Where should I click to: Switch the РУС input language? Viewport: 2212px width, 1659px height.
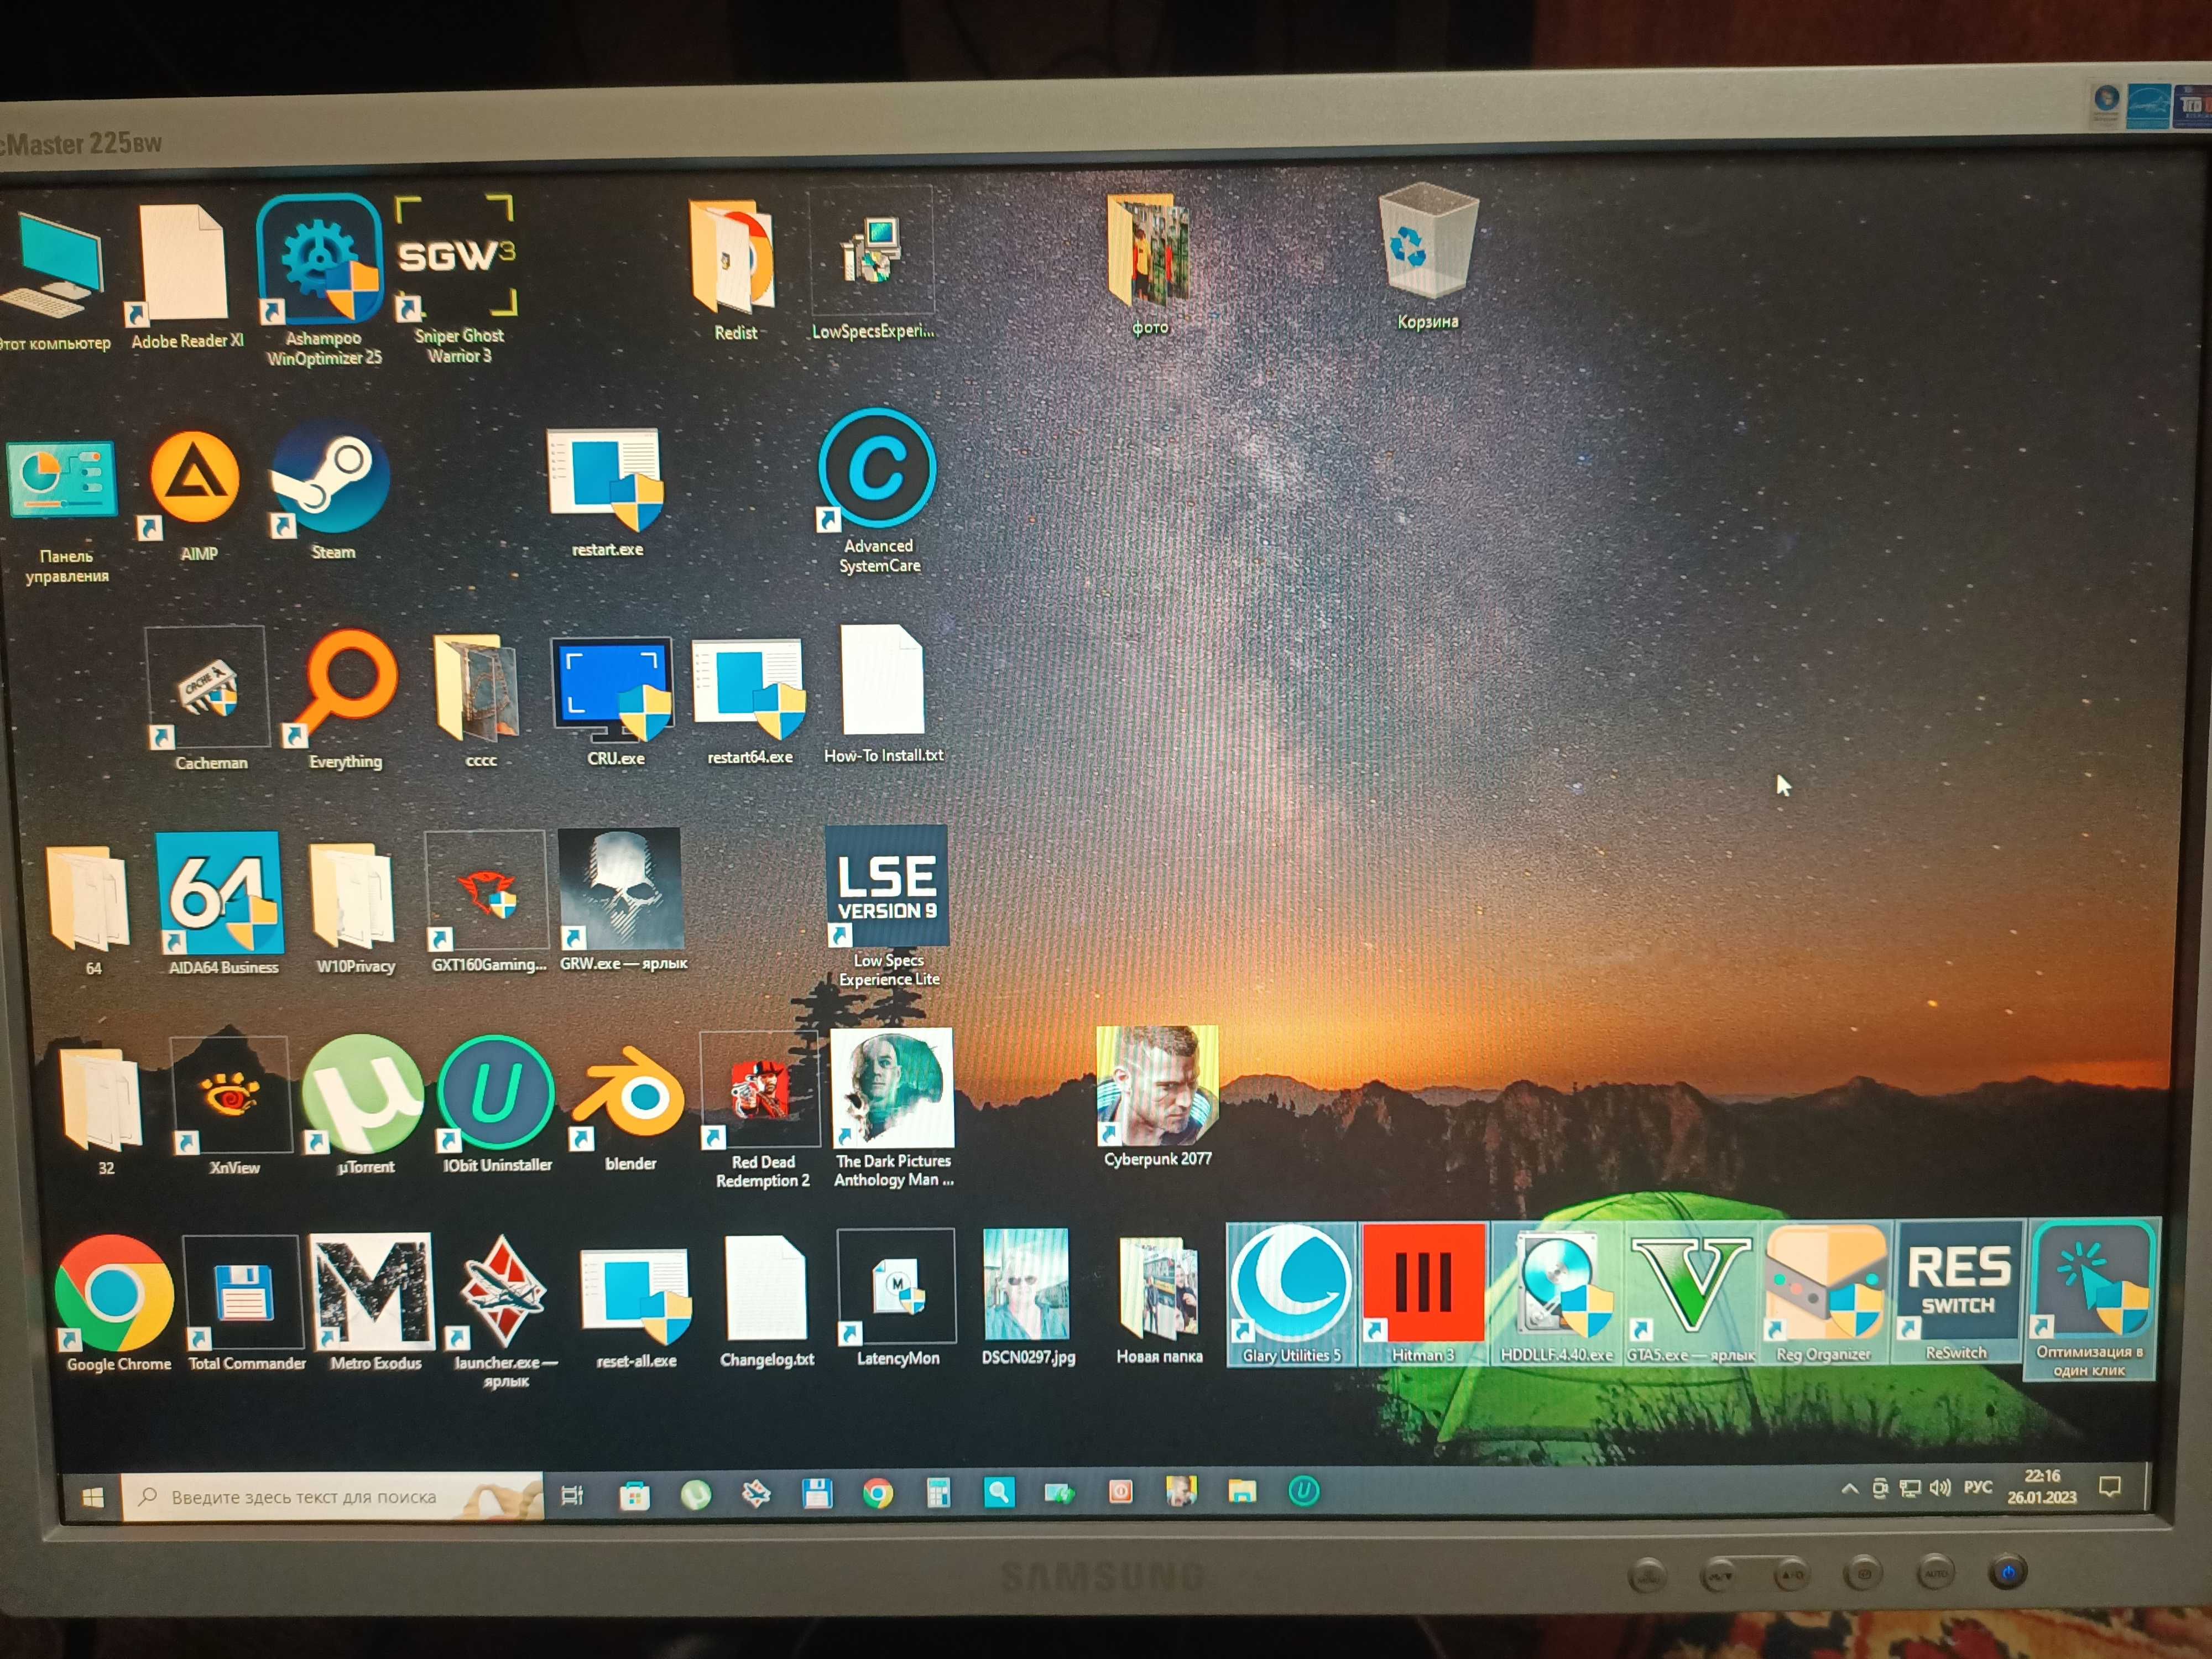tap(1977, 1487)
